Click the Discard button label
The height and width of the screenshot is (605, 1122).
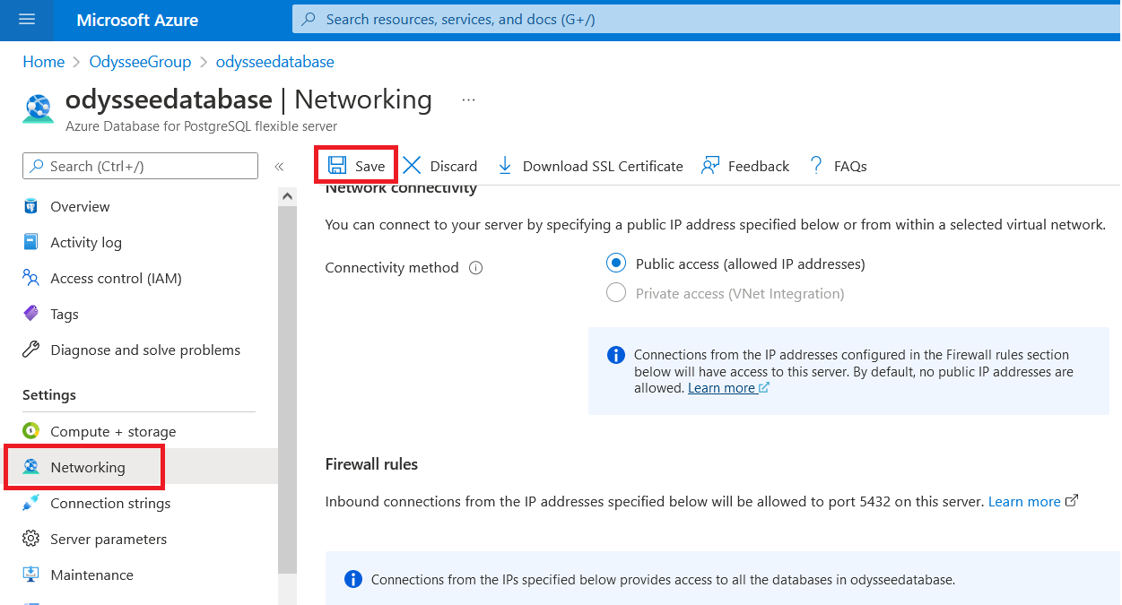coord(454,166)
